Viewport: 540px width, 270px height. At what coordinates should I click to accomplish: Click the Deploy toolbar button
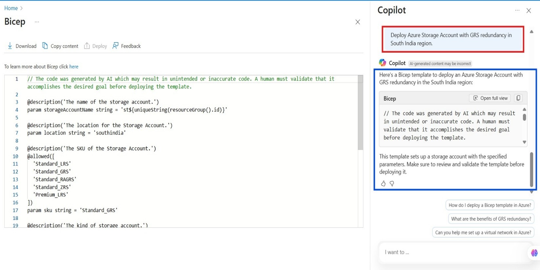[x=95, y=46]
